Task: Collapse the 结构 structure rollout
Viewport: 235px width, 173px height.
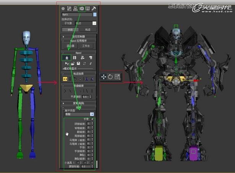Action: tap(79, 107)
